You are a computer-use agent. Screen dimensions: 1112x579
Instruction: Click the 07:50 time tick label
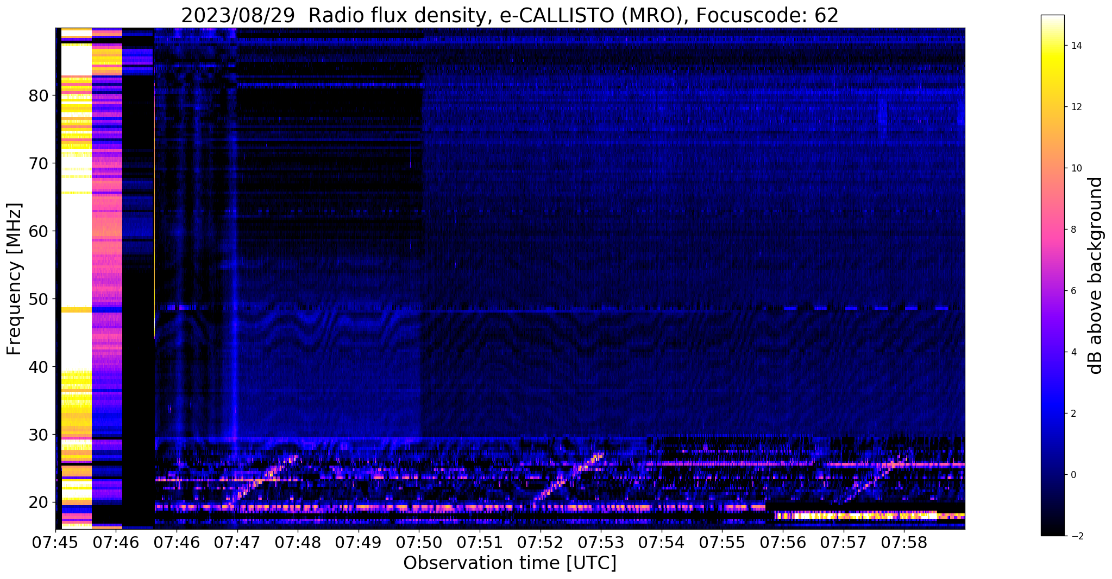[x=419, y=542]
